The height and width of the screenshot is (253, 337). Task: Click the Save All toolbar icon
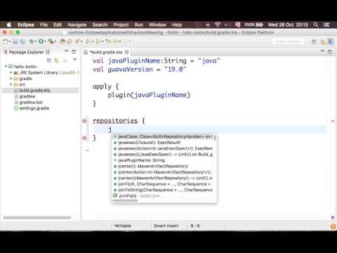point(22,41)
